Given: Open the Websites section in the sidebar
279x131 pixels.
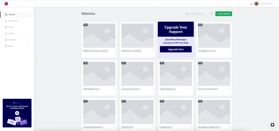Looking at the screenshot, I should click(x=12, y=15).
